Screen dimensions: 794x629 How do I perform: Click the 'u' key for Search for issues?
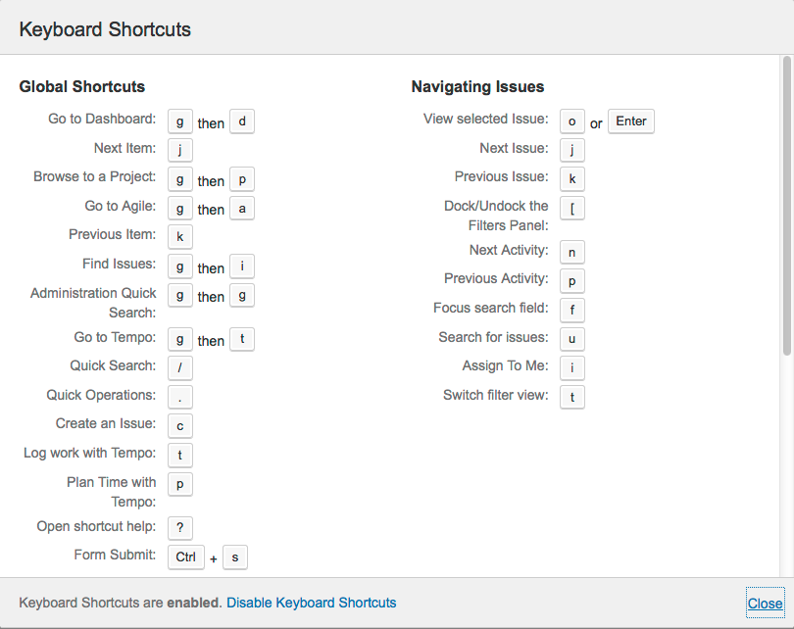pos(572,339)
